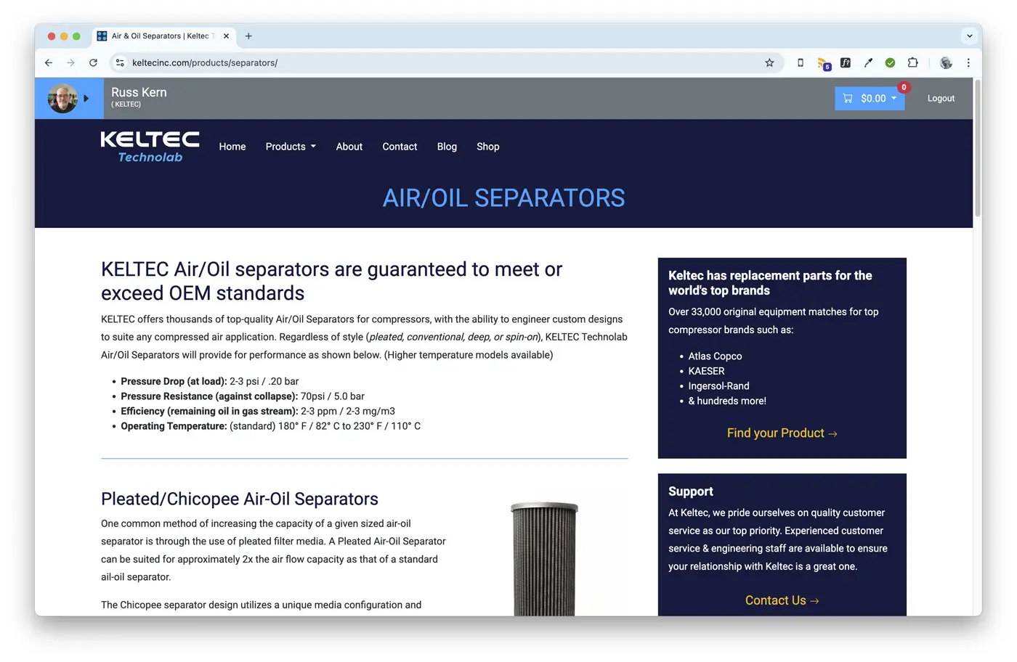Click the address bar URL
The image size is (1017, 662).
pyautogui.click(x=205, y=63)
